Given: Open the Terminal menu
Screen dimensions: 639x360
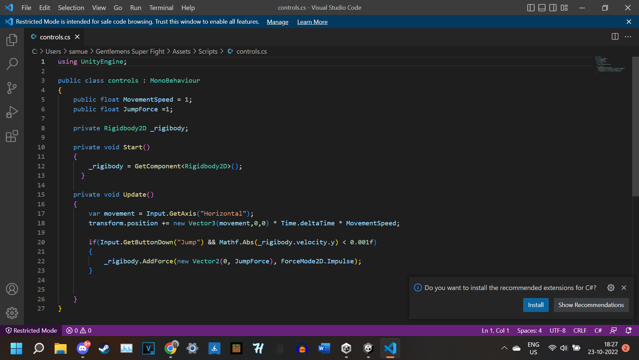Looking at the screenshot, I should (x=161, y=8).
